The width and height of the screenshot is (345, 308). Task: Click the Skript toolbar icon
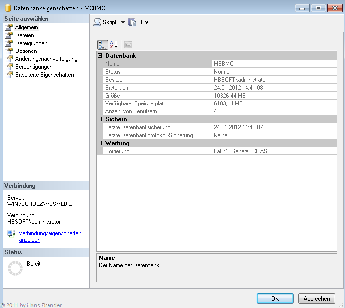(x=98, y=22)
